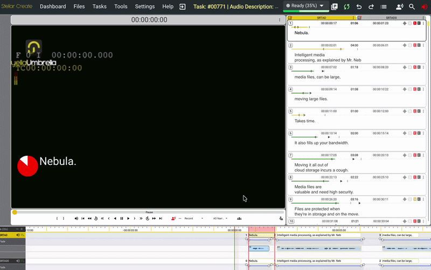Open the Help menu
Screen dimensions: 431x270
coord(168,6)
